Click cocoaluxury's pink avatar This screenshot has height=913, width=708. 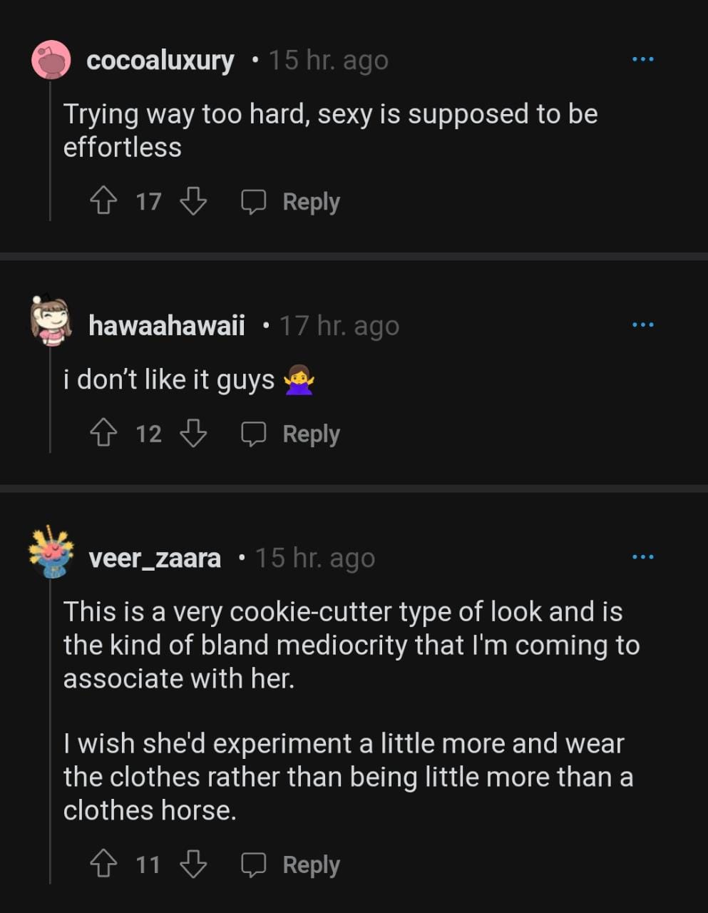click(x=51, y=60)
